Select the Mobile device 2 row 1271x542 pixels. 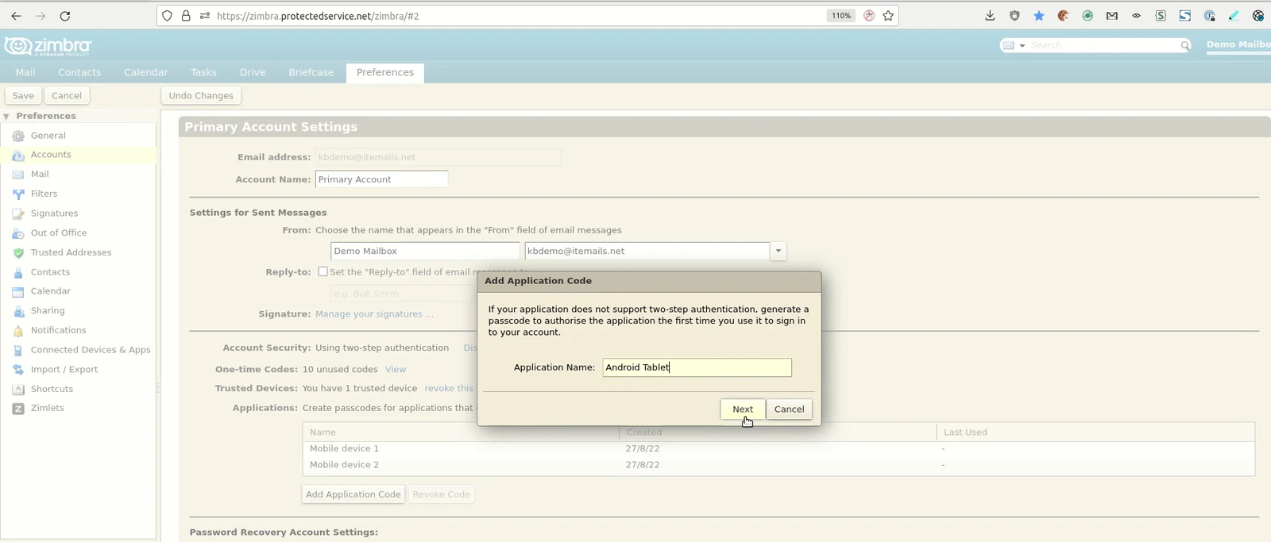point(778,465)
